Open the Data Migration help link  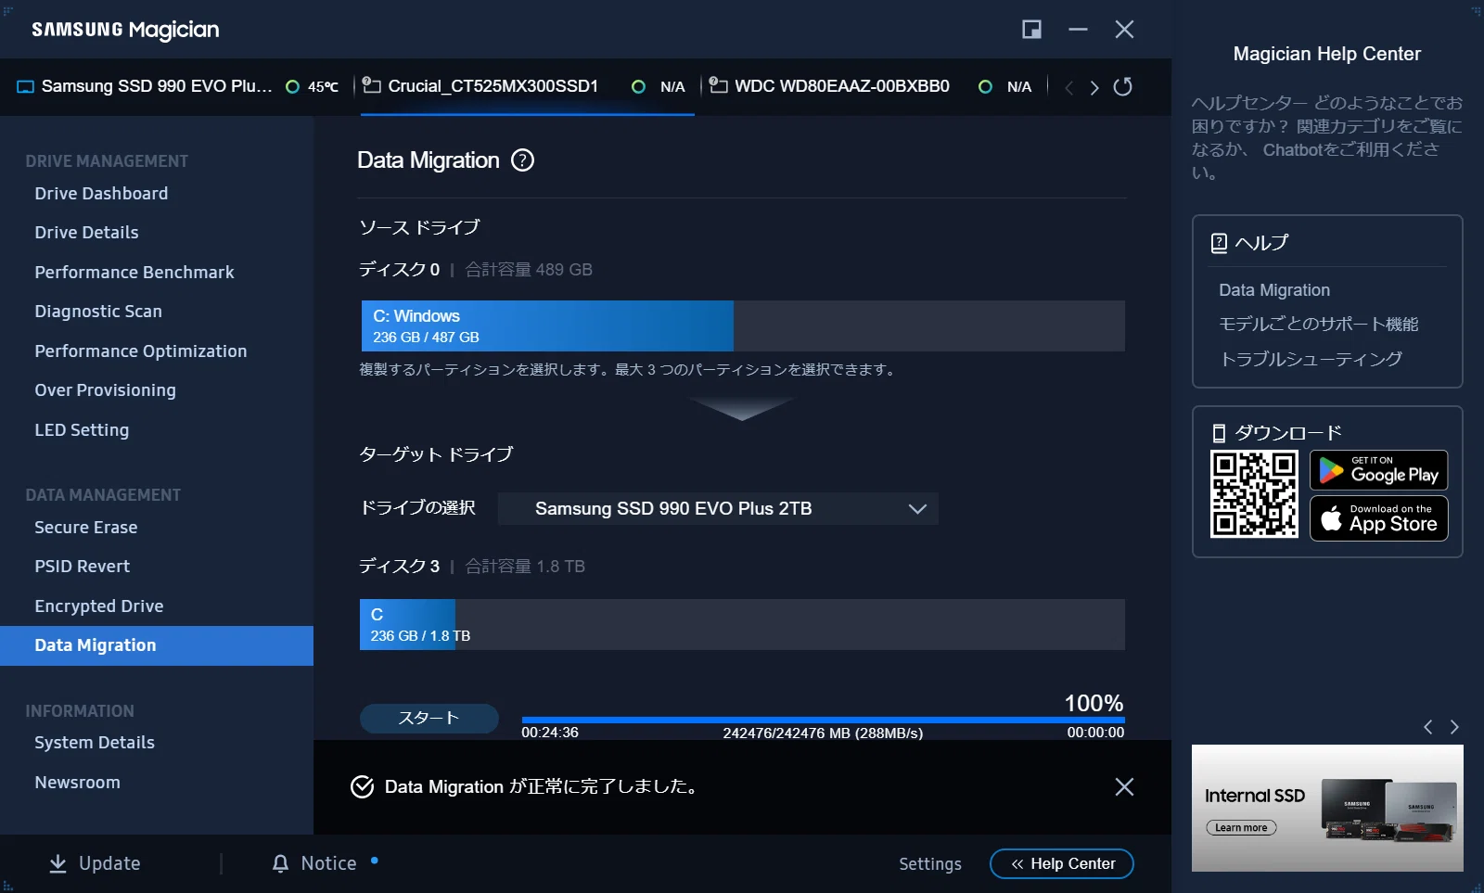point(1274,290)
